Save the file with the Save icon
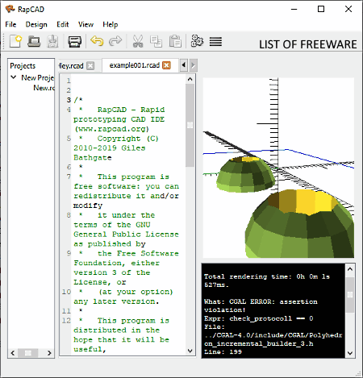Image resolution: width=363 pixels, height=378 pixels. tap(52, 42)
